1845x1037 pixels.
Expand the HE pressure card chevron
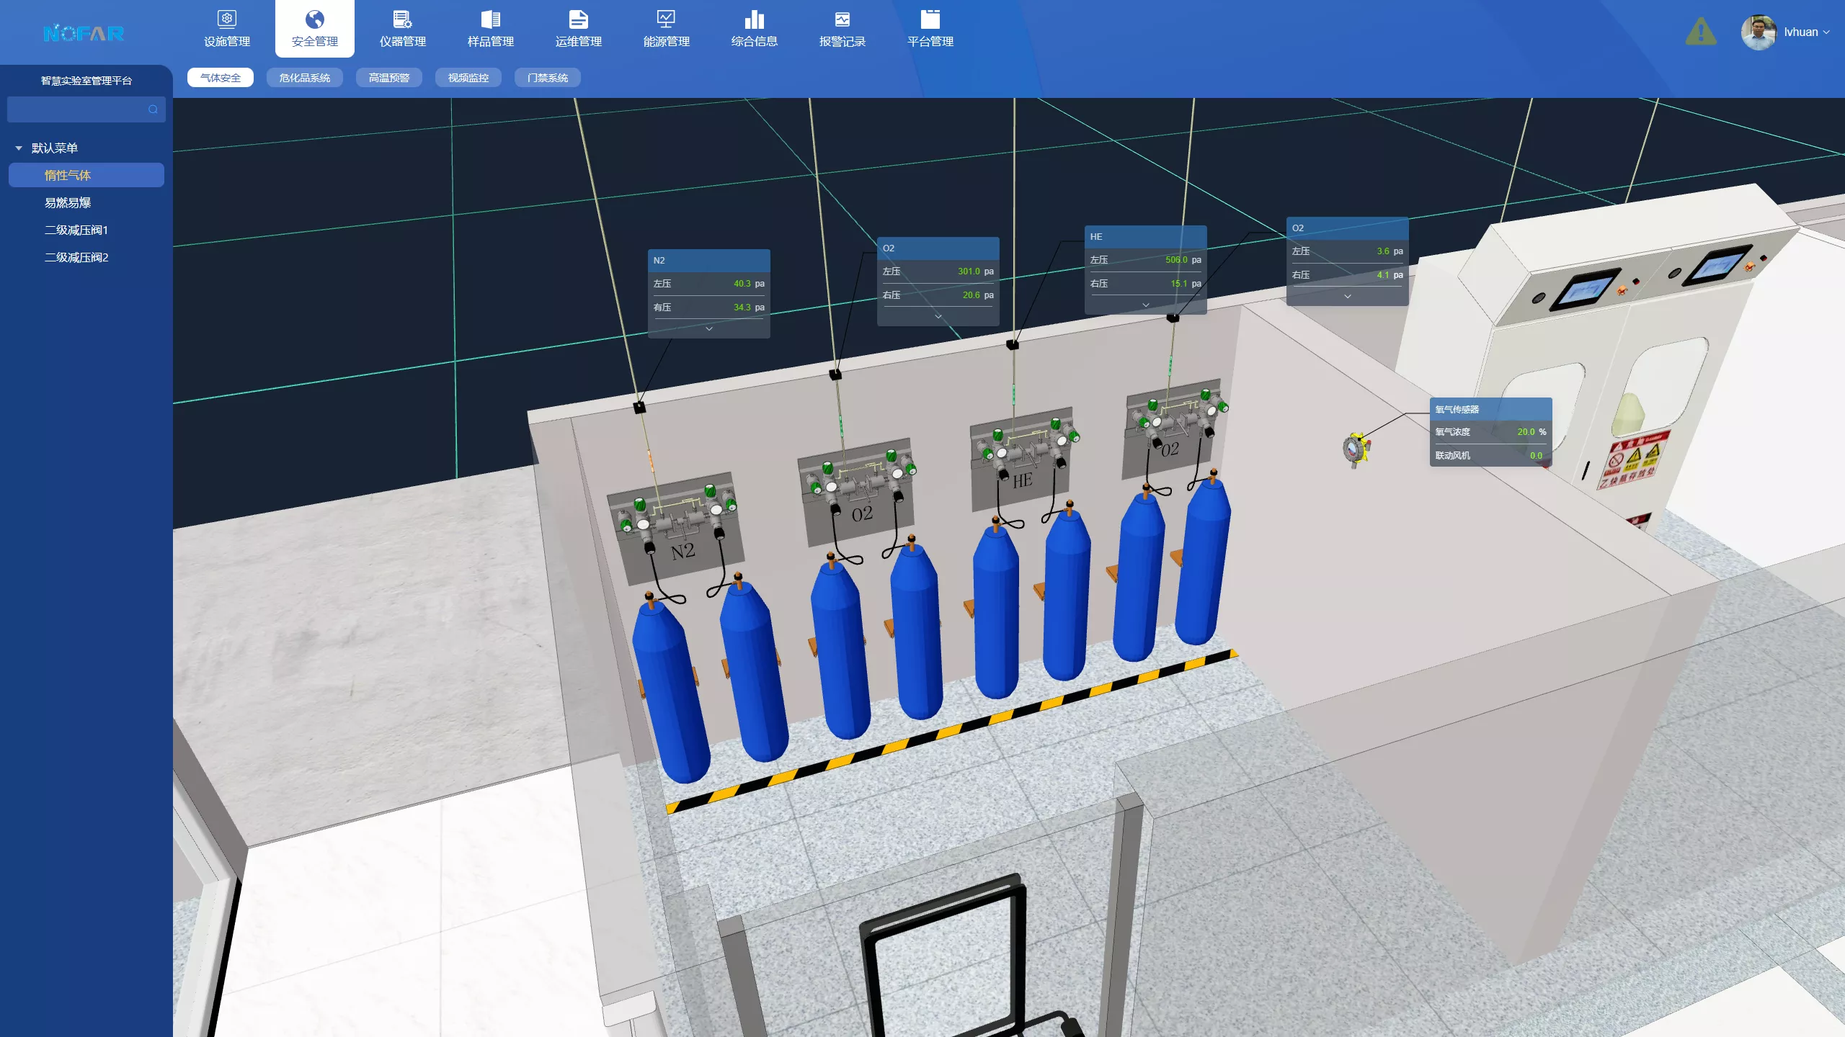coord(1146,305)
